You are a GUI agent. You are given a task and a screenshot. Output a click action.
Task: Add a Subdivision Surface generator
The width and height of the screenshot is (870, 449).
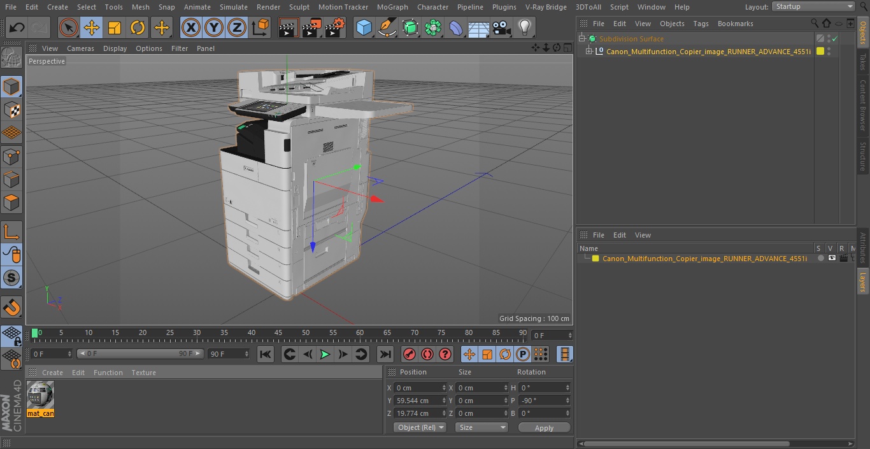410,27
